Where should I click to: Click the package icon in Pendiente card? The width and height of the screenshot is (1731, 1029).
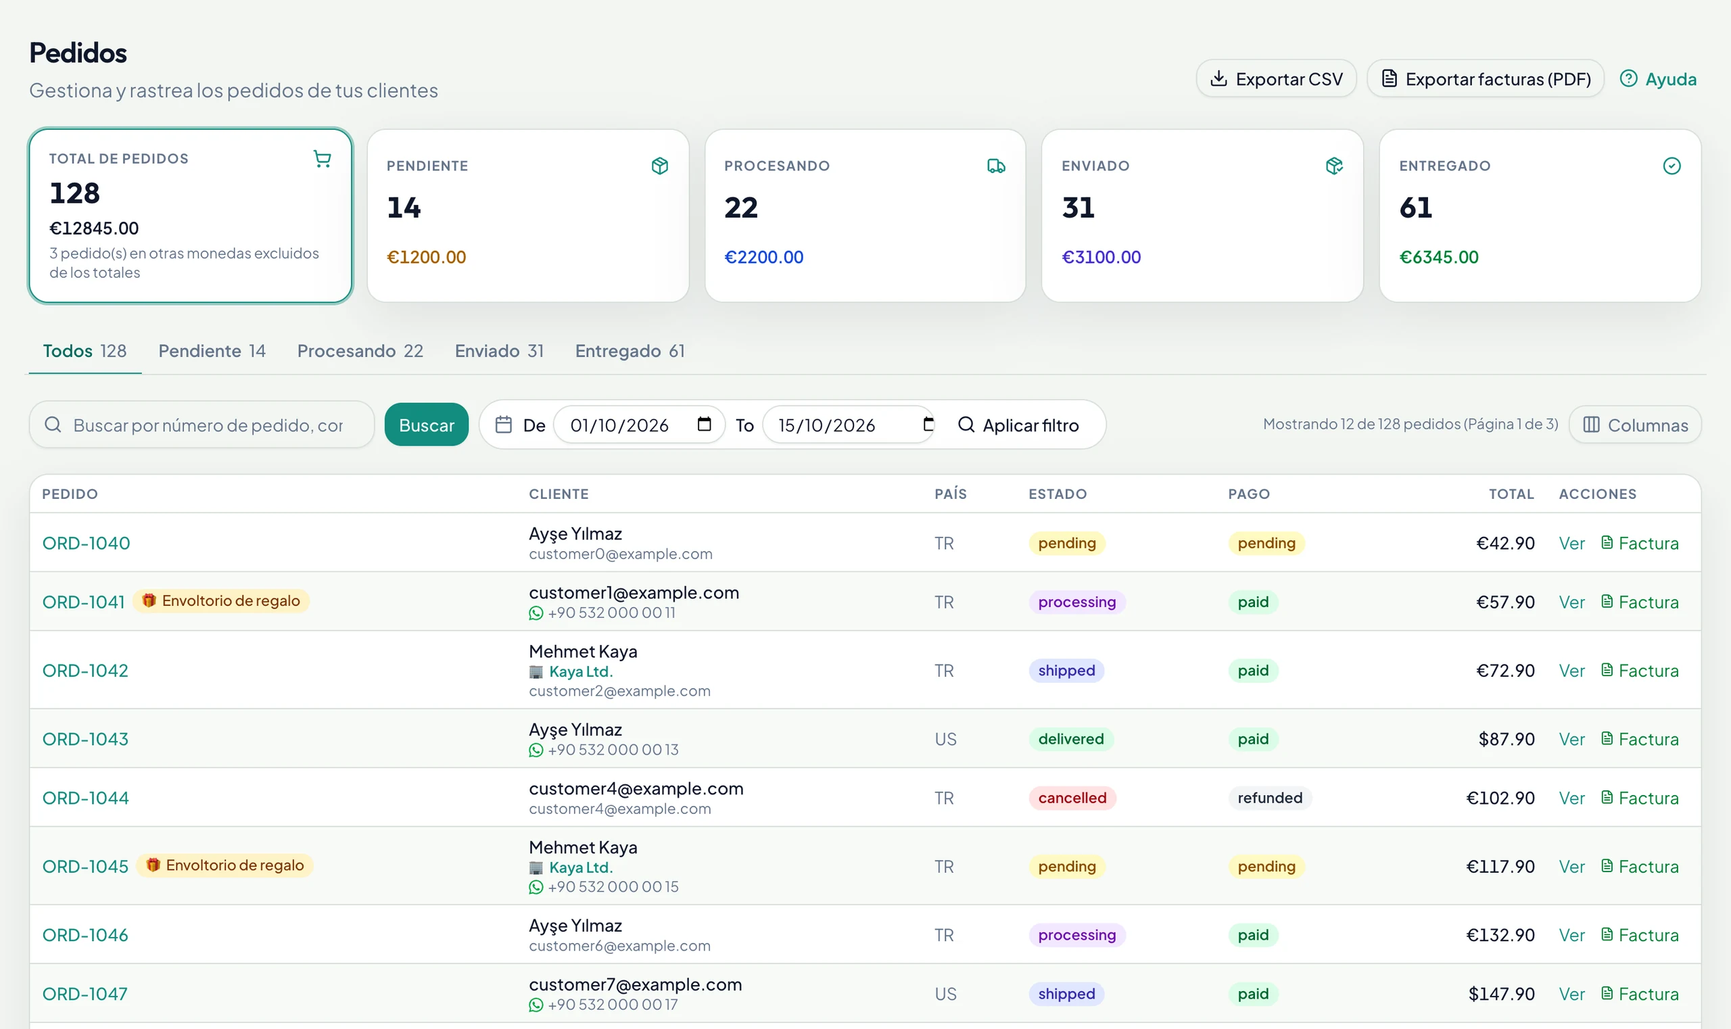[x=659, y=166]
